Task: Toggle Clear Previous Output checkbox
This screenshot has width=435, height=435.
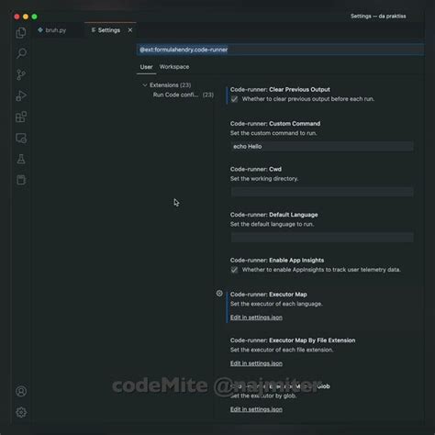Action: point(234,99)
